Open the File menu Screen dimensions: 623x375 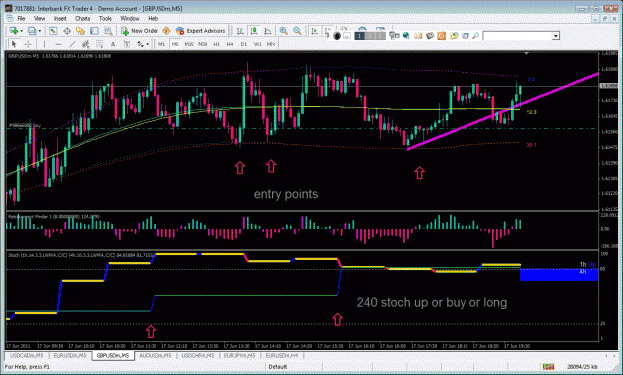click(21, 18)
